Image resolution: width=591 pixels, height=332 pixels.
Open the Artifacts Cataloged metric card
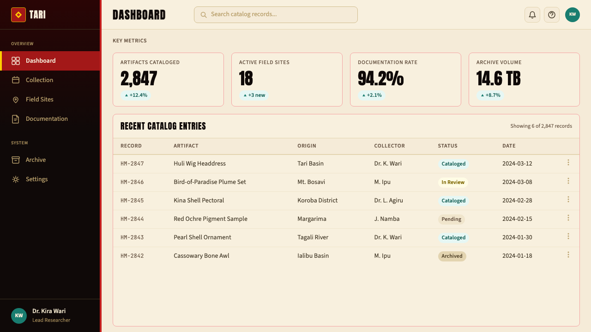coord(168,79)
